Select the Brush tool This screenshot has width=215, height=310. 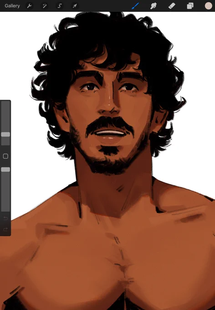pos(135,6)
